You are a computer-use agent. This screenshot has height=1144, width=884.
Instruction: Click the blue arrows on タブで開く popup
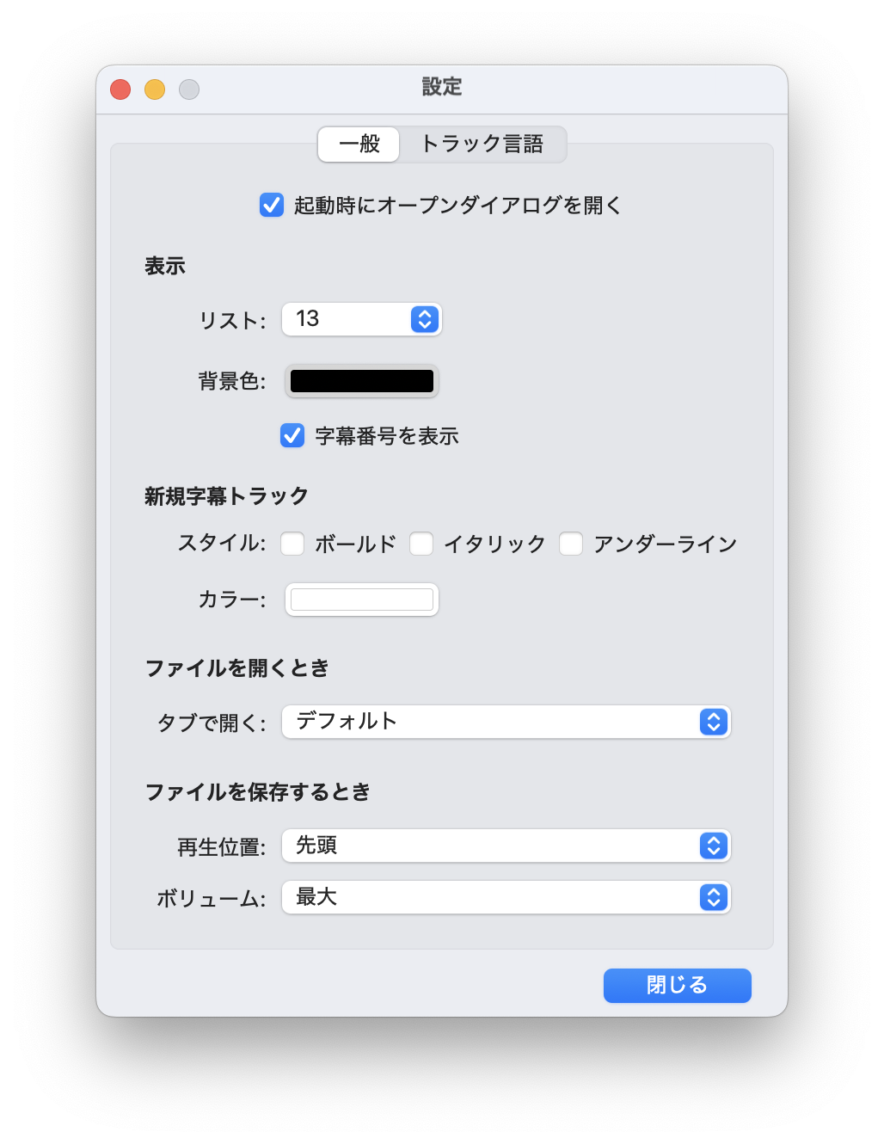[714, 722]
